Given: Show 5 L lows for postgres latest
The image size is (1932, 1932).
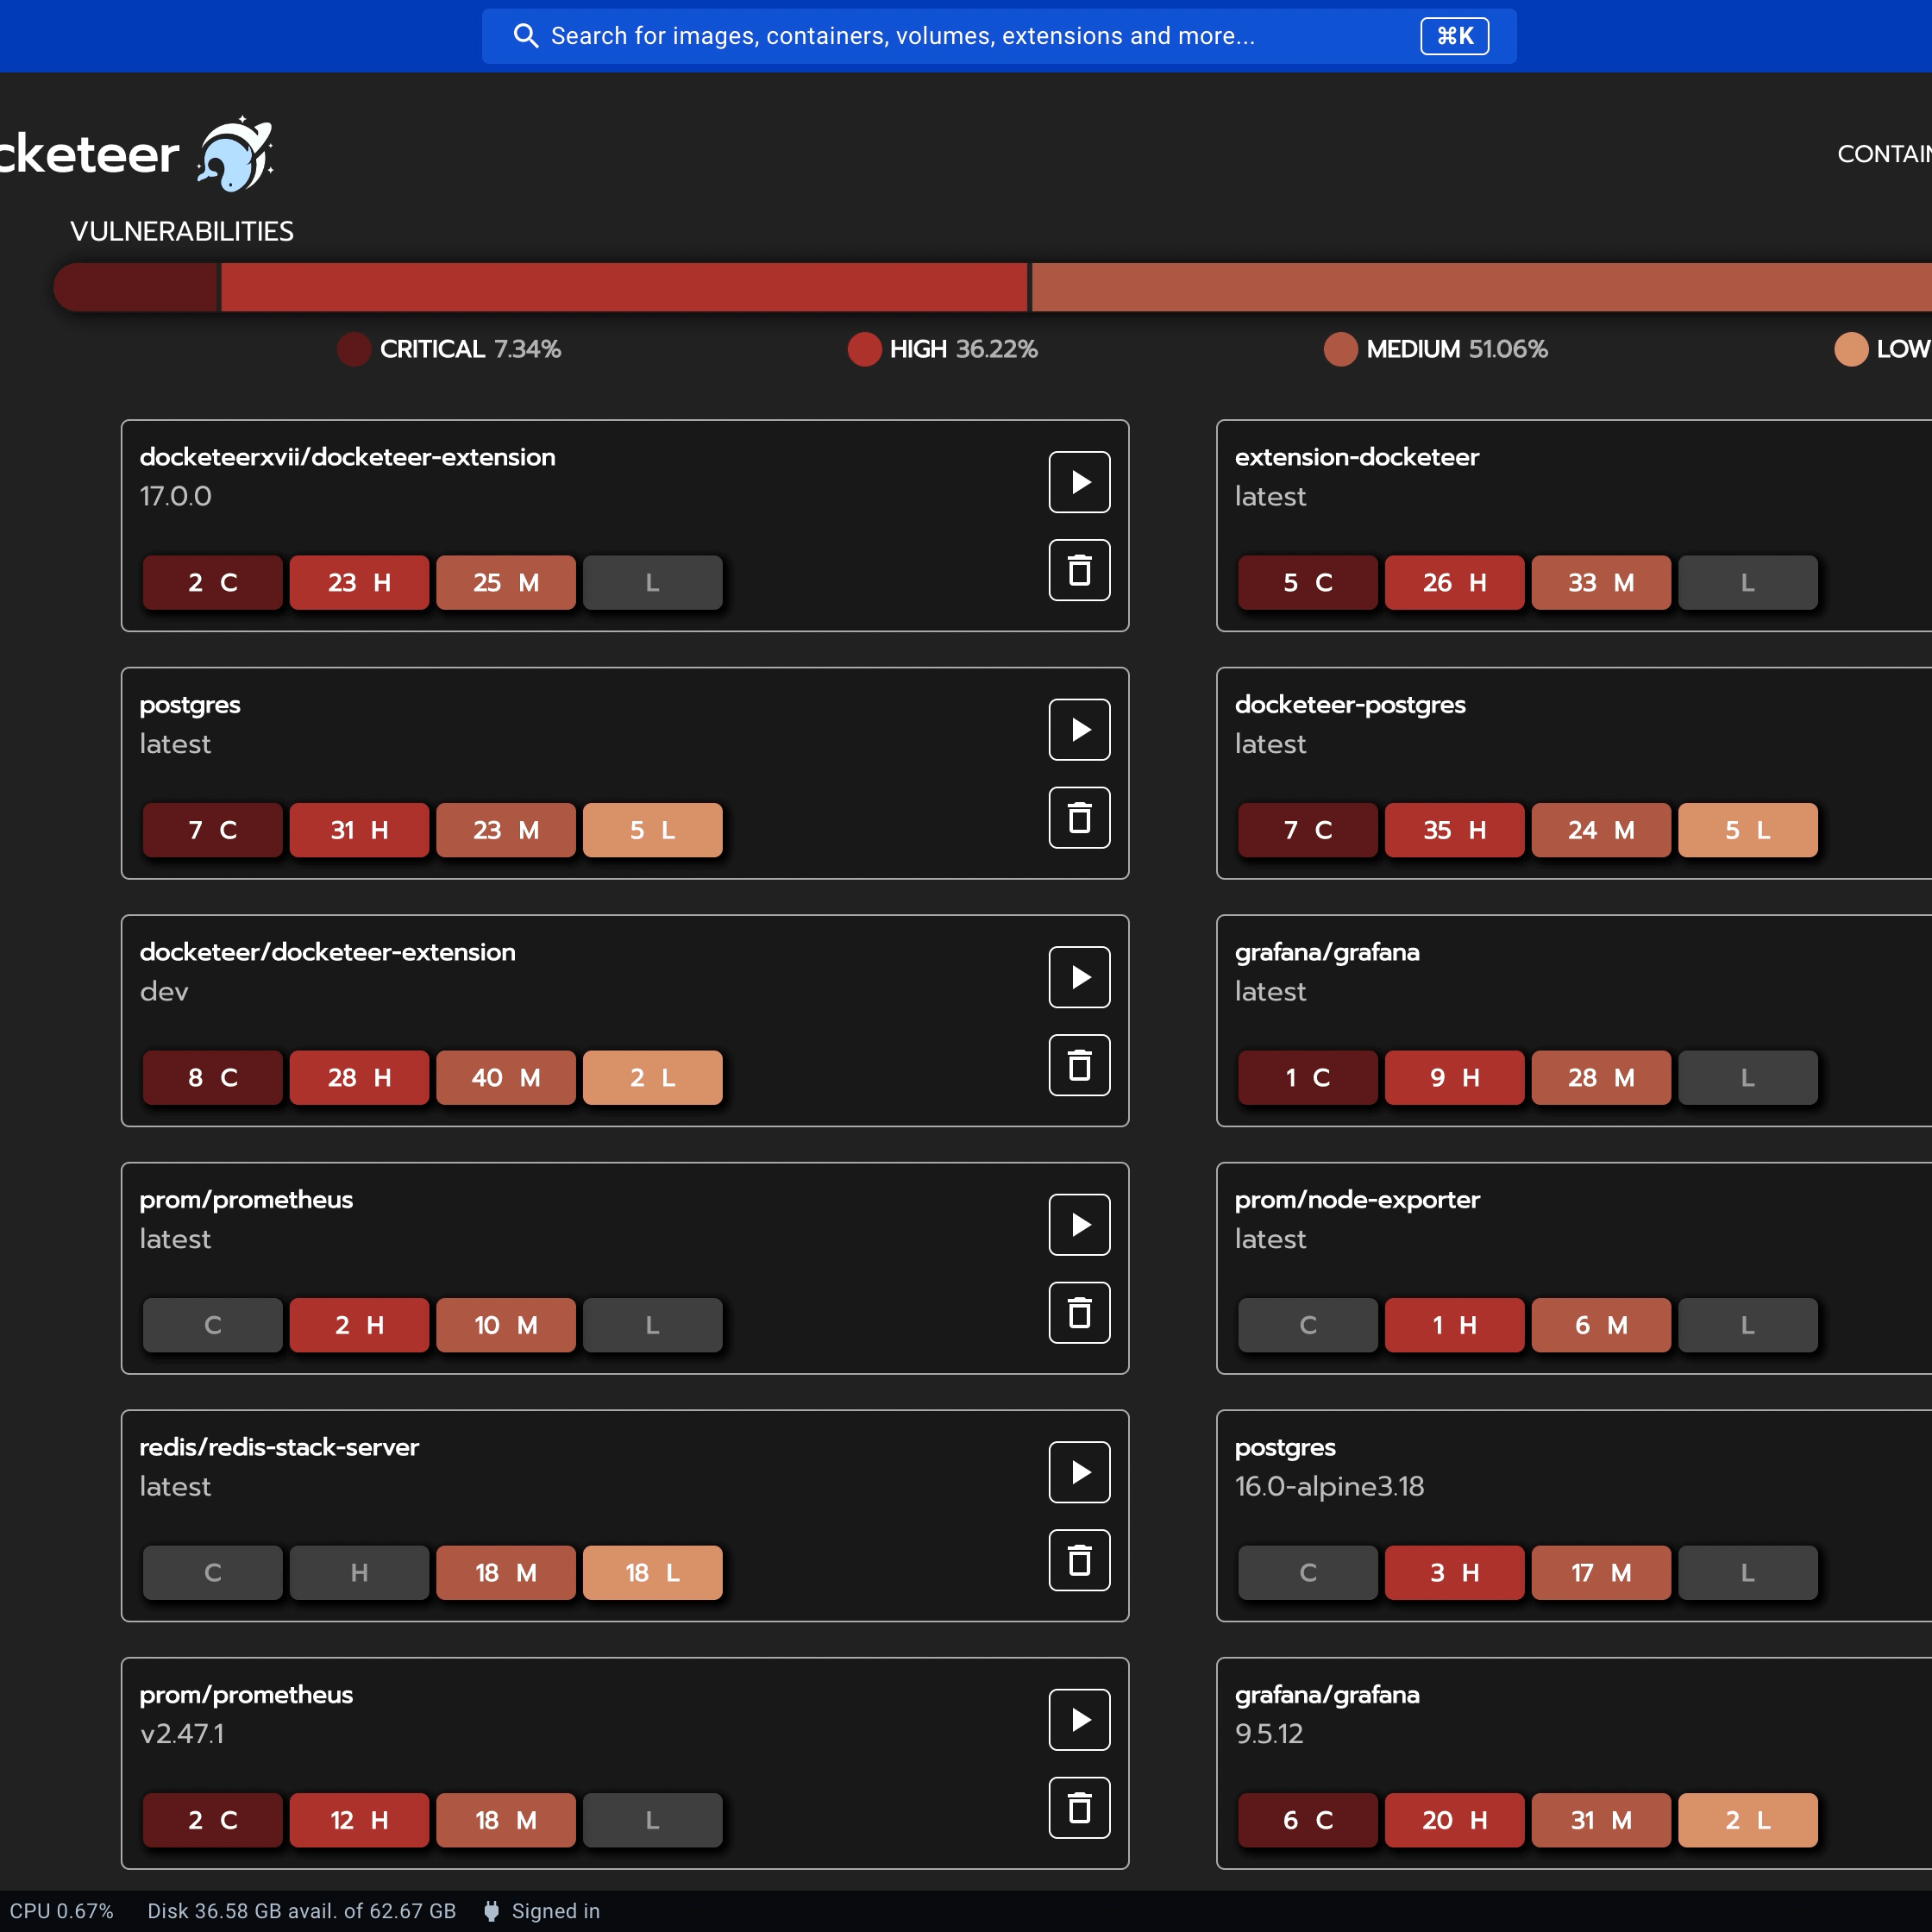Looking at the screenshot, I should pyautogui.click(x=652, y=830).
